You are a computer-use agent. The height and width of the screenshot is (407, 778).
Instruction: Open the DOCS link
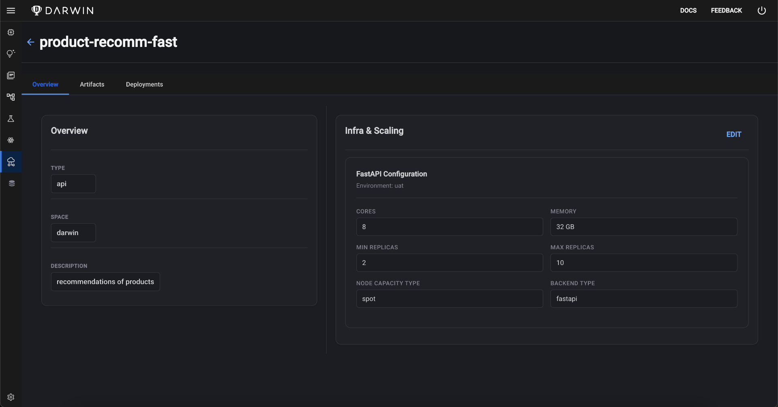tap(688, 11)
